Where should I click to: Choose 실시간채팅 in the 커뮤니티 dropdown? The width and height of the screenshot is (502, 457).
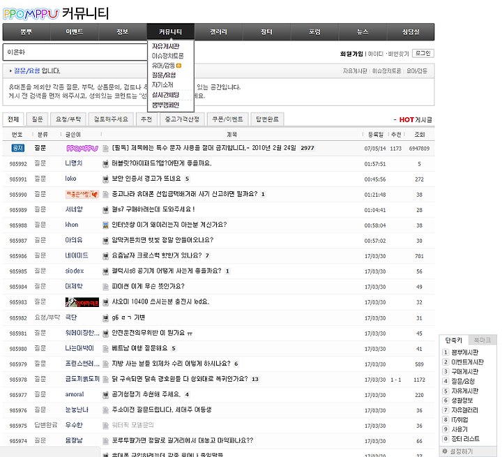click(165, 95)
